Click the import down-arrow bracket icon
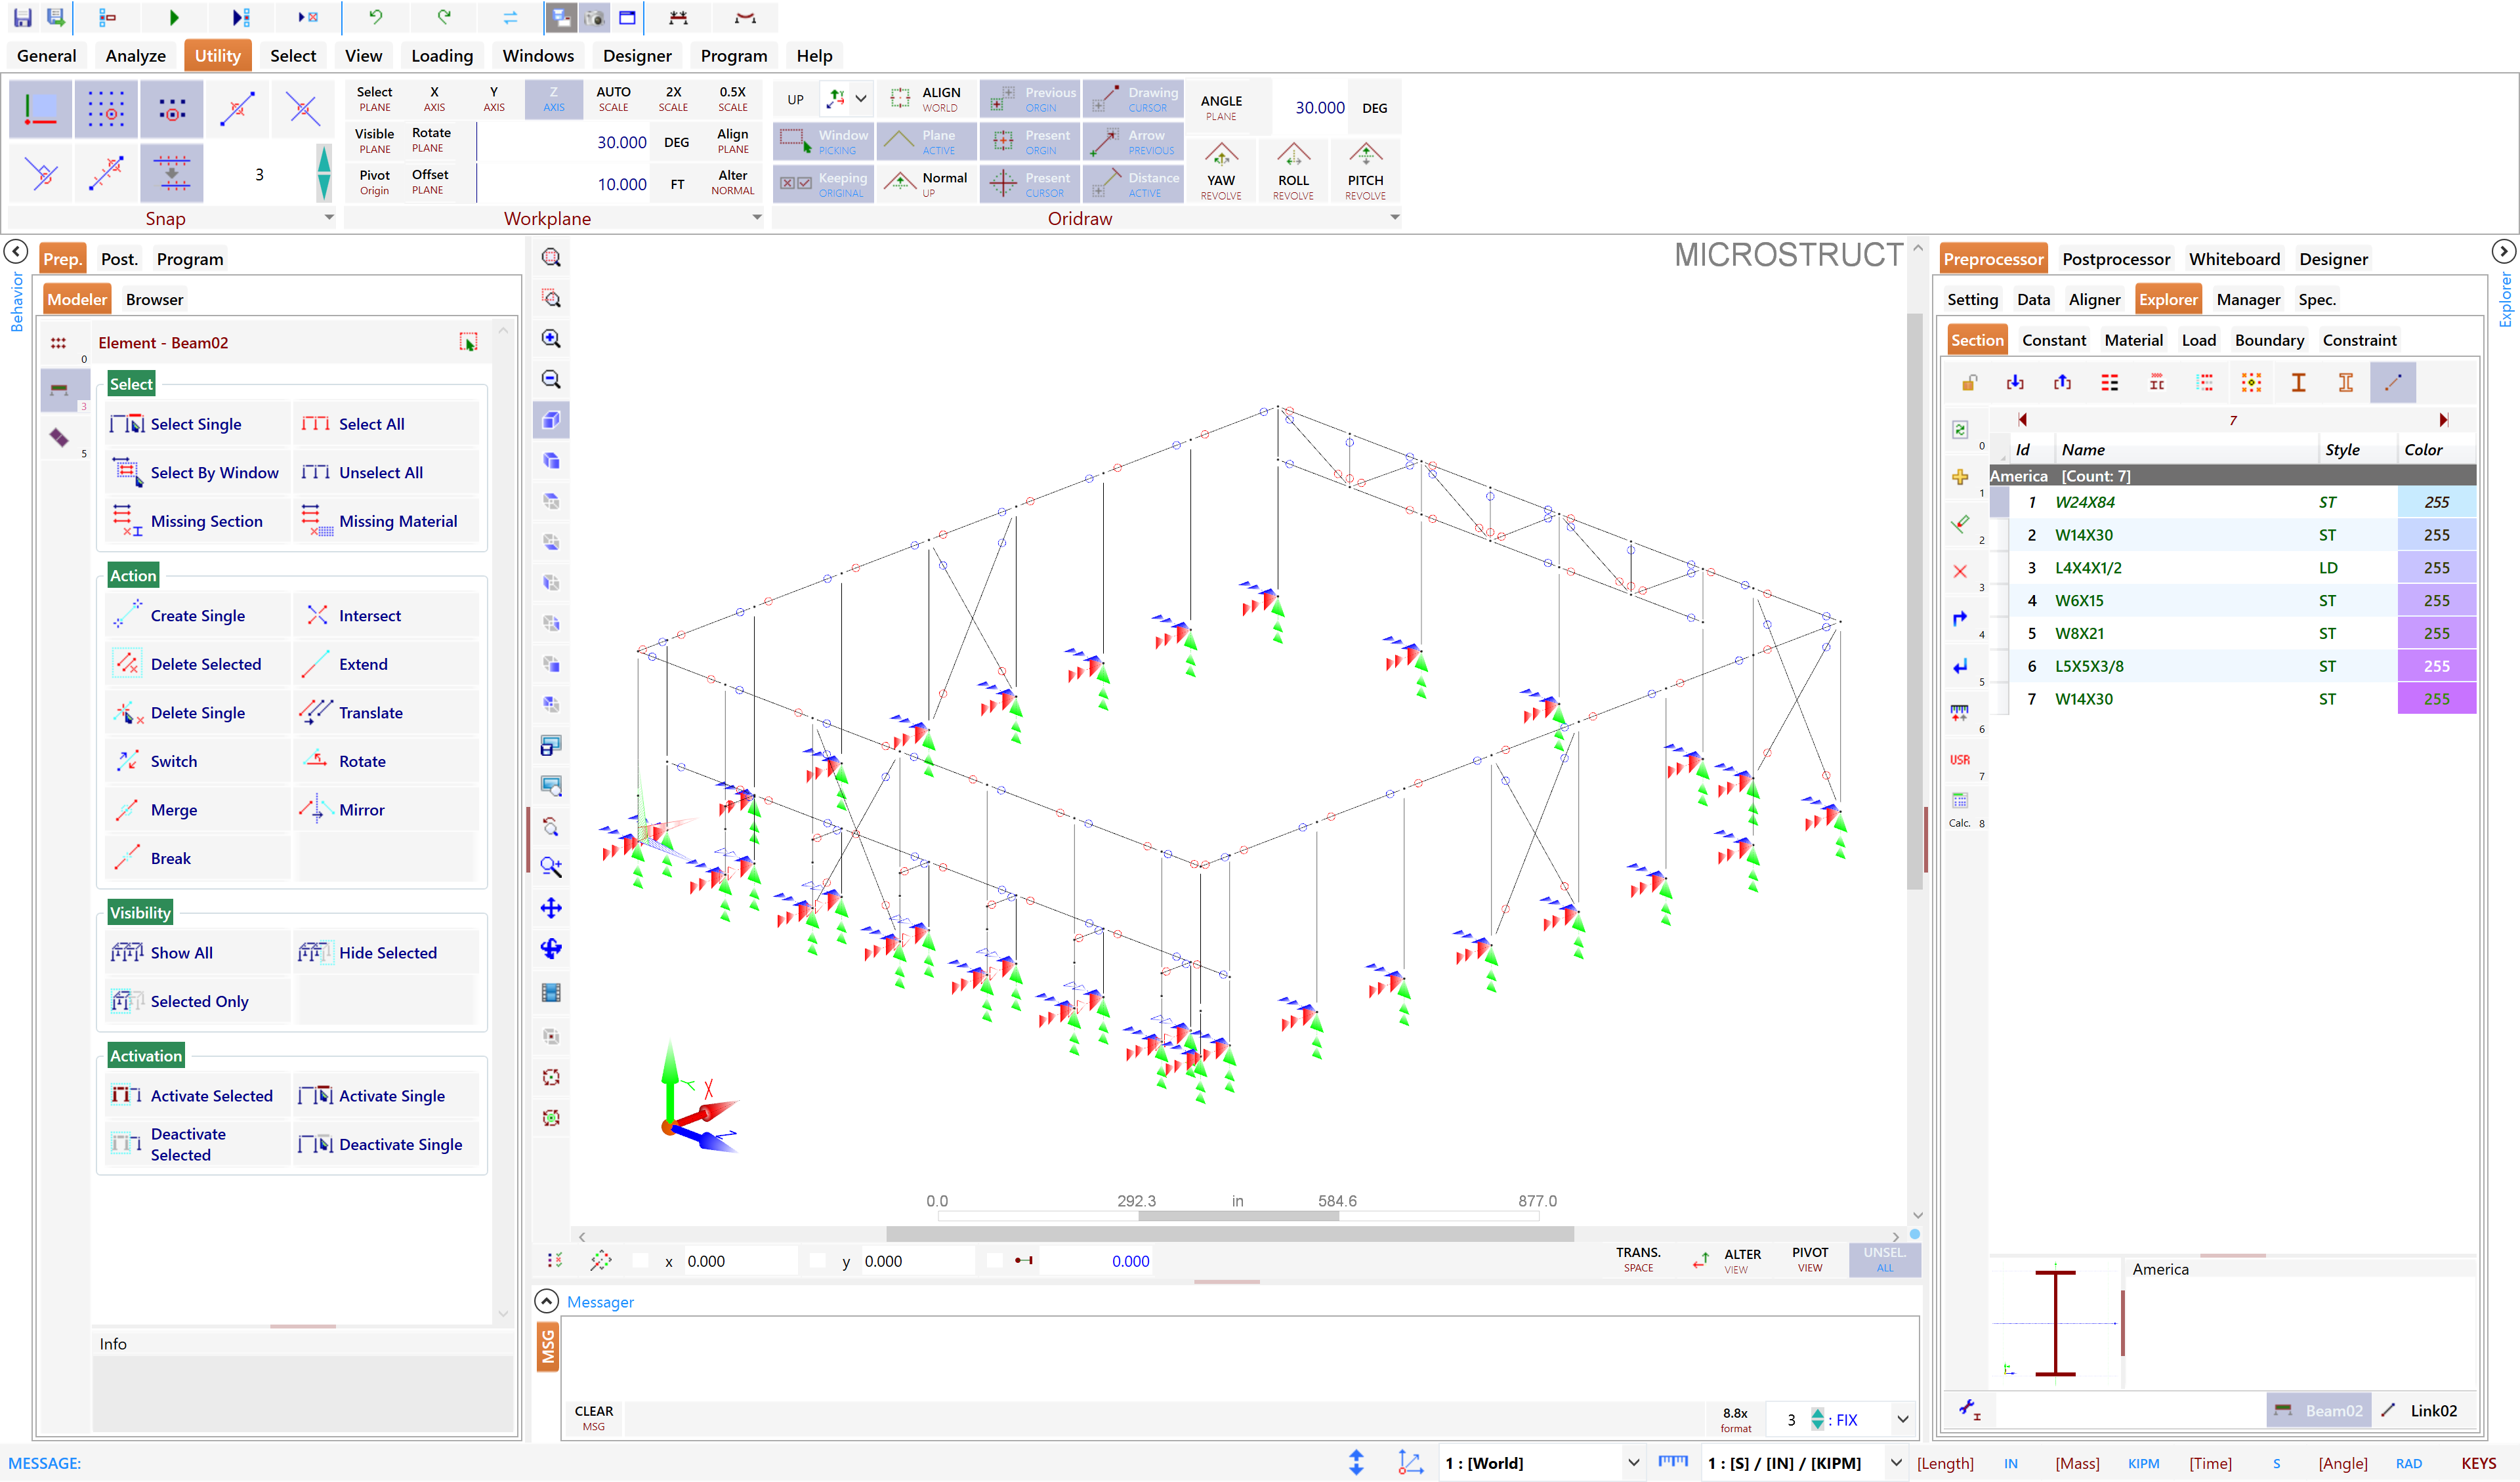 point(2015,382)
